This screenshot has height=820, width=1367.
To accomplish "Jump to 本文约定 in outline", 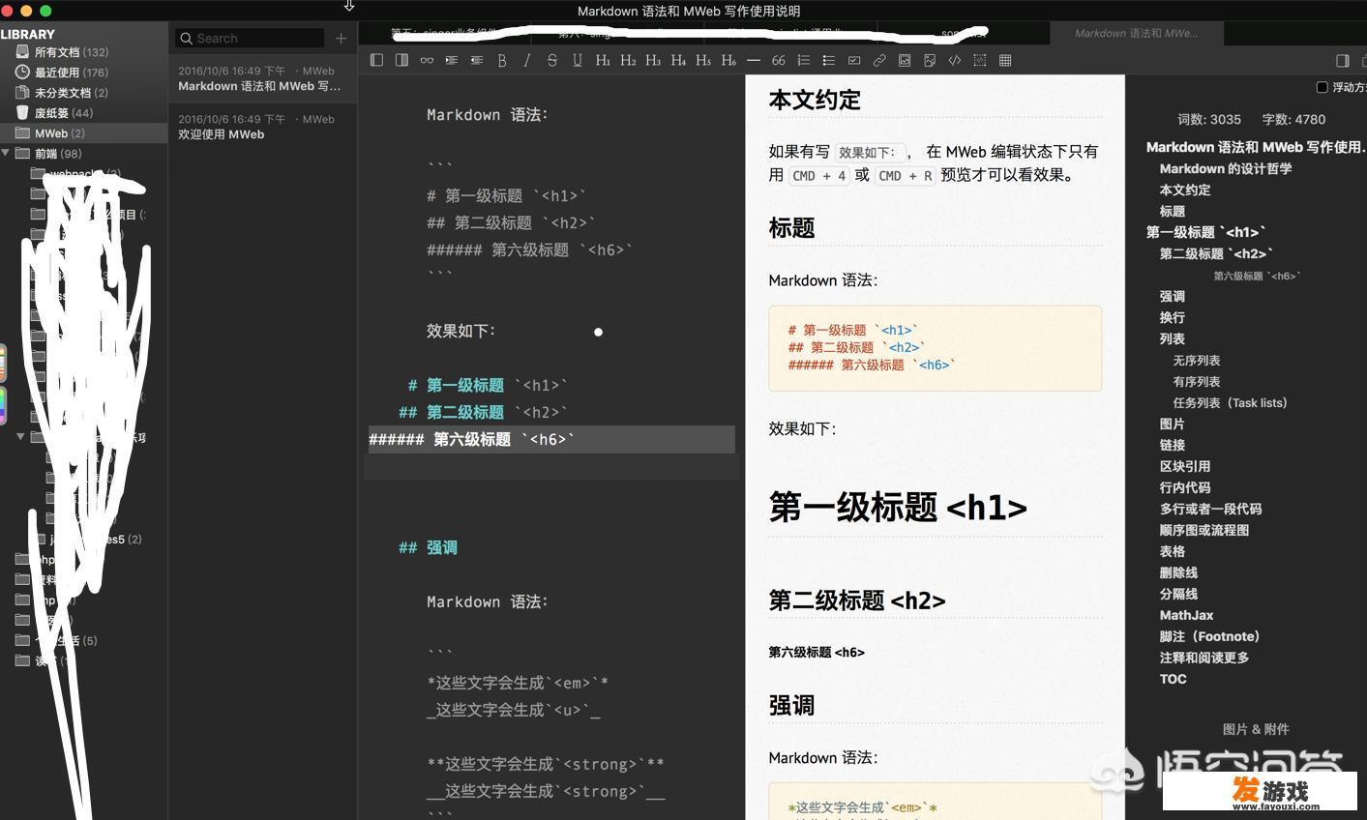I will point(1185,190).
